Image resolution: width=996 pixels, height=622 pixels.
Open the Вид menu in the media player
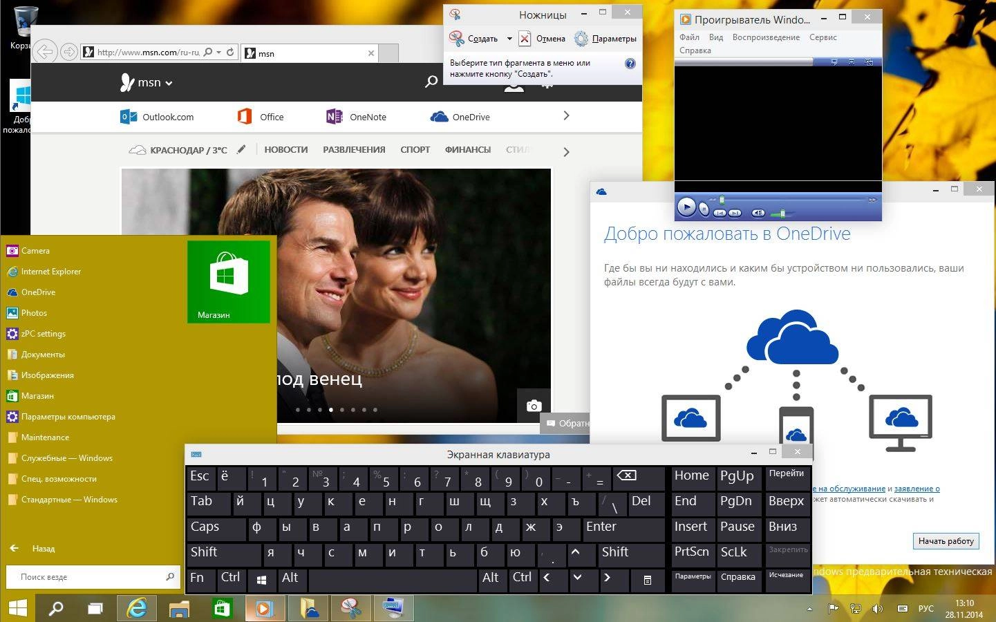(x=716, y=37)
